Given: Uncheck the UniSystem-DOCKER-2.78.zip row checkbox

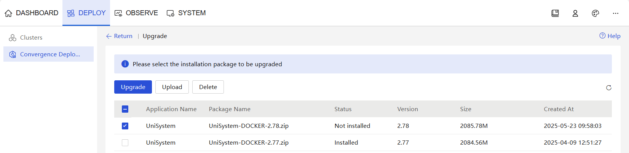Looking at the screenshot, I should (125, 126).
